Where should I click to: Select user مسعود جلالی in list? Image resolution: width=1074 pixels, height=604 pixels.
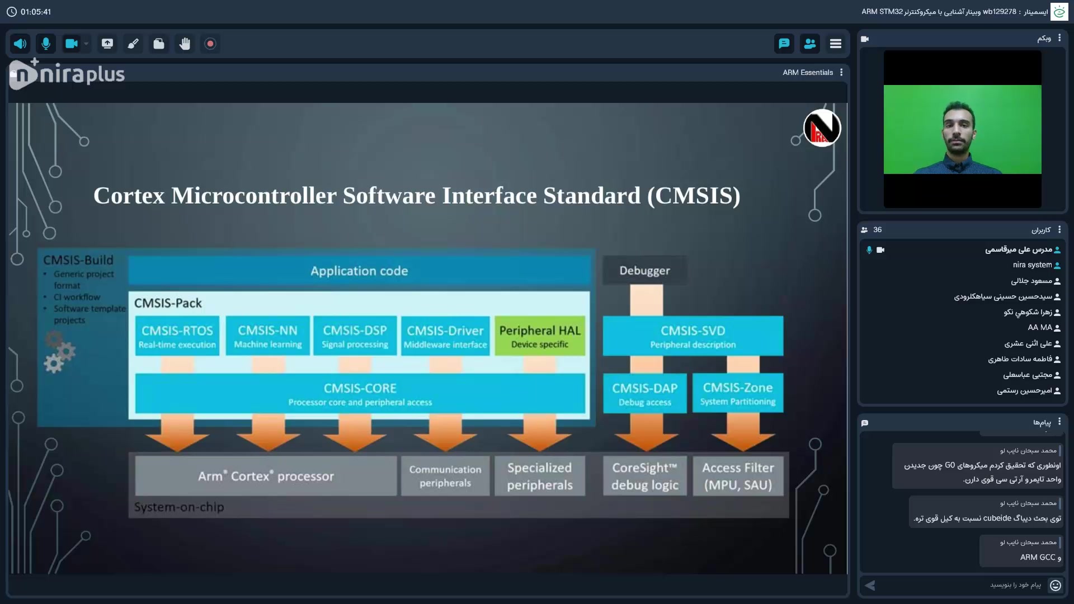(962, 281)
